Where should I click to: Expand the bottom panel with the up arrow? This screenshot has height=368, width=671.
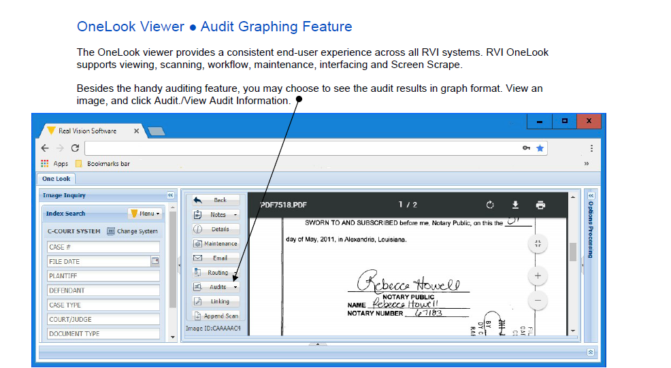click(318, 344)
